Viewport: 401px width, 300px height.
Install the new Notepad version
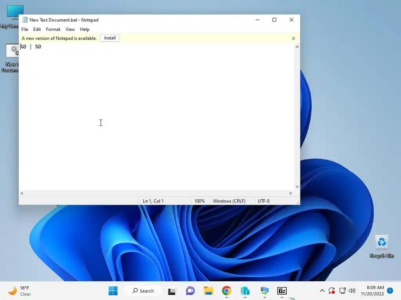click(x=110, y=38)
